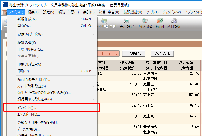This screenshot has width=202, height=136.
Task: Expand the 銀行明細の取り込み(G) submenu arrow
Action: 93,99
